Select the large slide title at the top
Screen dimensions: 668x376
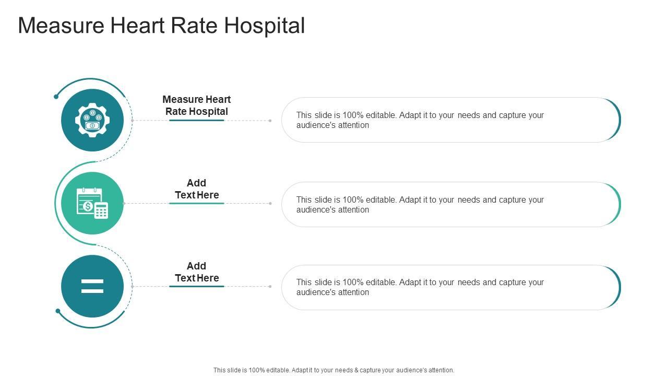161,26
